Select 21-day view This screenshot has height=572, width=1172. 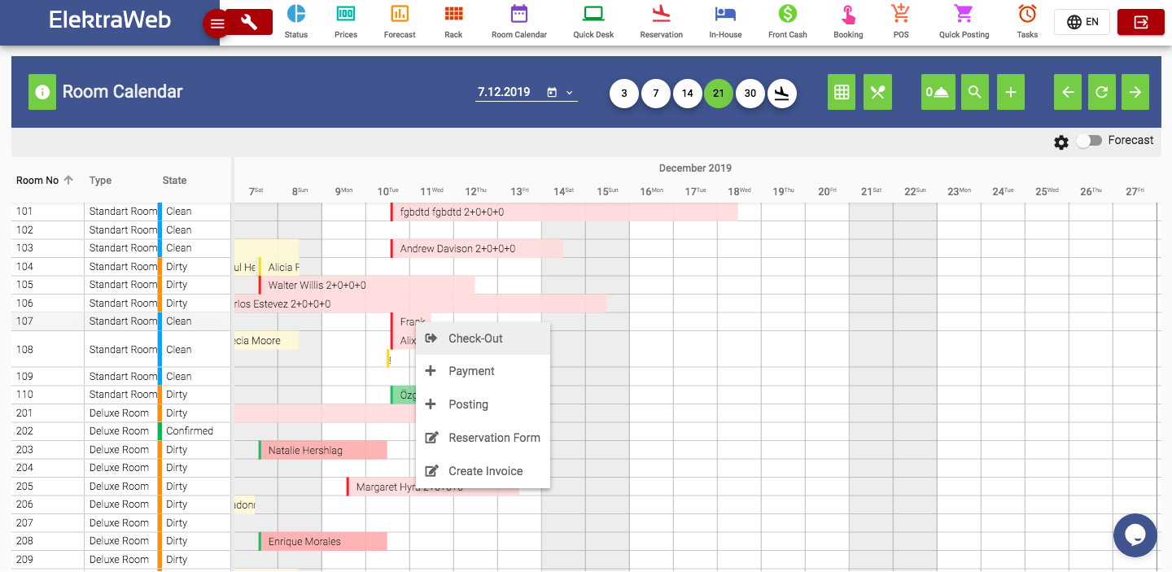tap(719, 93)
